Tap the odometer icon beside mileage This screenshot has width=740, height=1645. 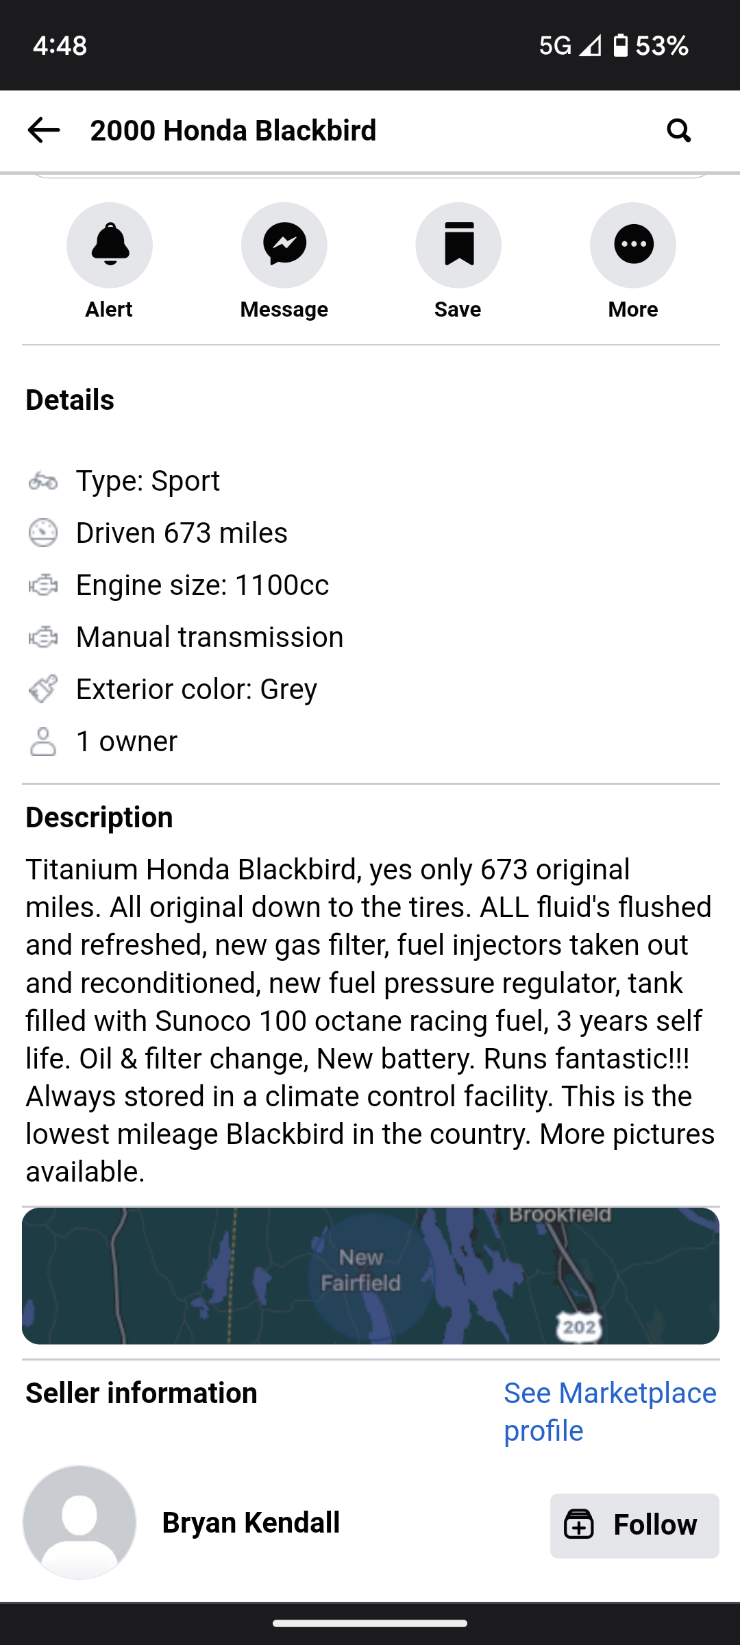[43, 533]
